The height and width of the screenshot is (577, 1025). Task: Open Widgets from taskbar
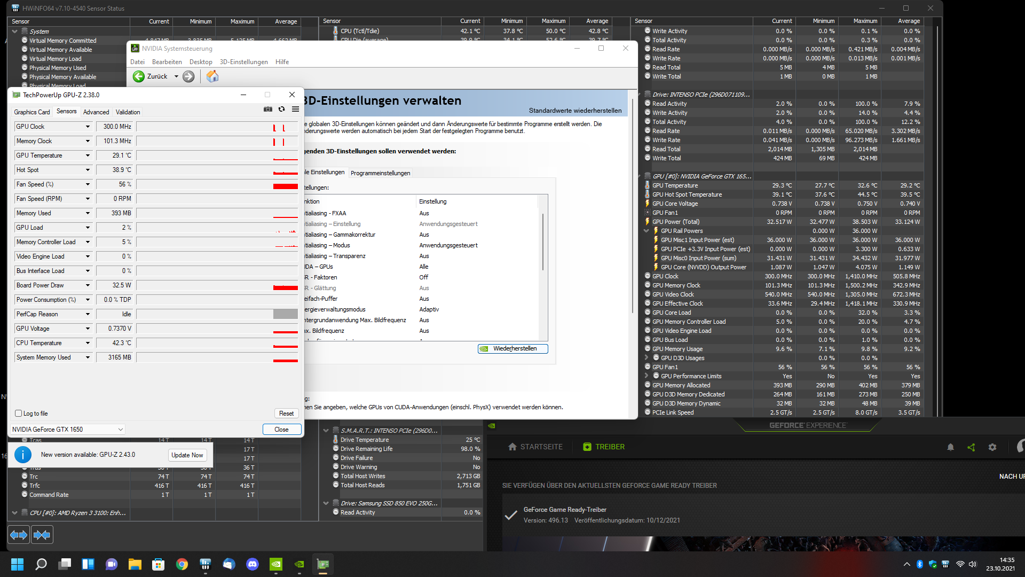coord(88,564)
